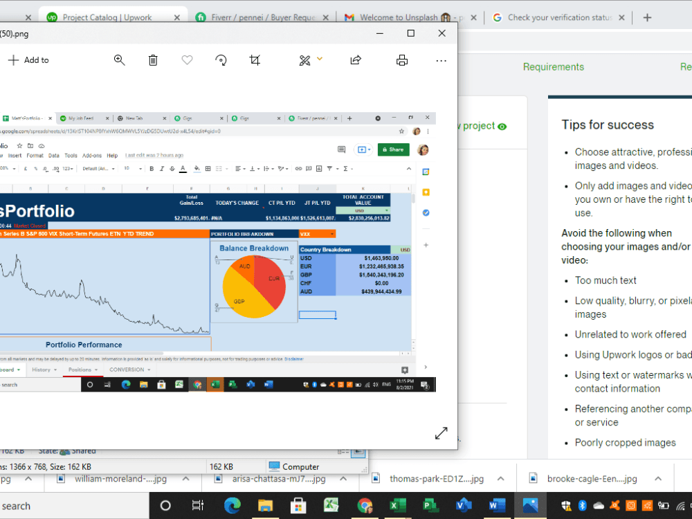This screenshot has height=519, width=692.
Task: Click the 162 KB size status text
Action: point(221,466)
